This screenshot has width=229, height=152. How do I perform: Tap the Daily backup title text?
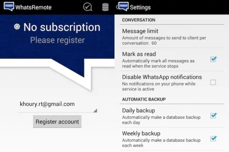pyautogui.click(x=138, y=111)
